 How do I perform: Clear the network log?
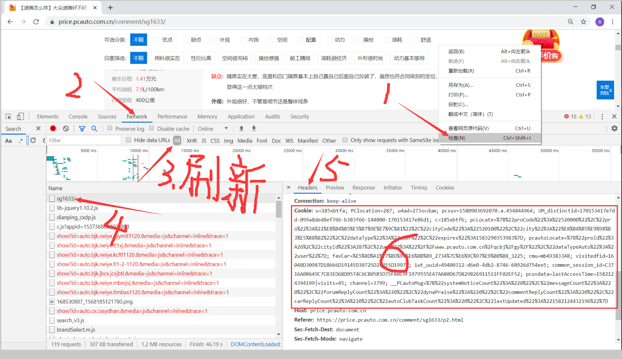coord(66,128)
